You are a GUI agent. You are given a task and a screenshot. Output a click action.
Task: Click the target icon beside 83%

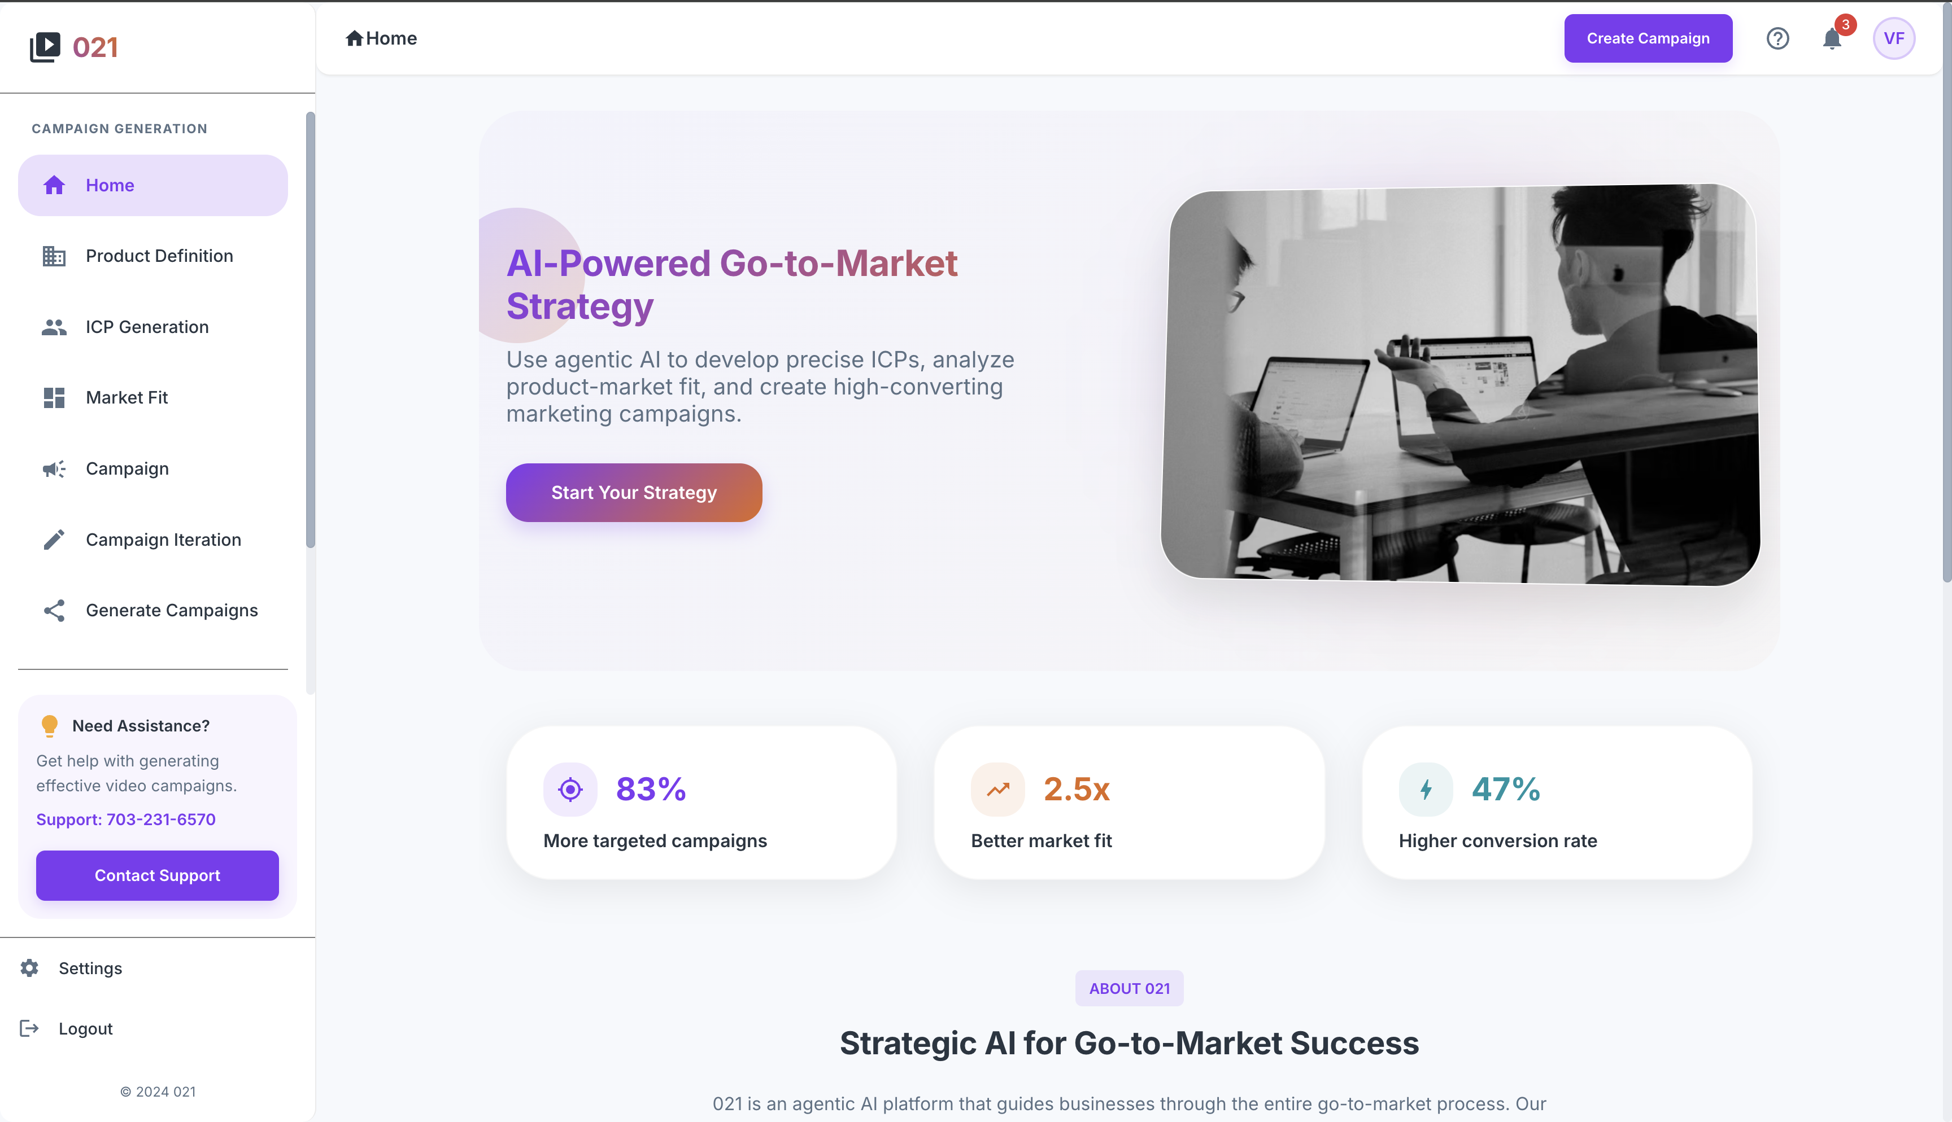coord(570,789)
